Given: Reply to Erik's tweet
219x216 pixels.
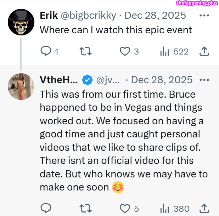Looking at the screenshot, I should (x=46, y=52).
